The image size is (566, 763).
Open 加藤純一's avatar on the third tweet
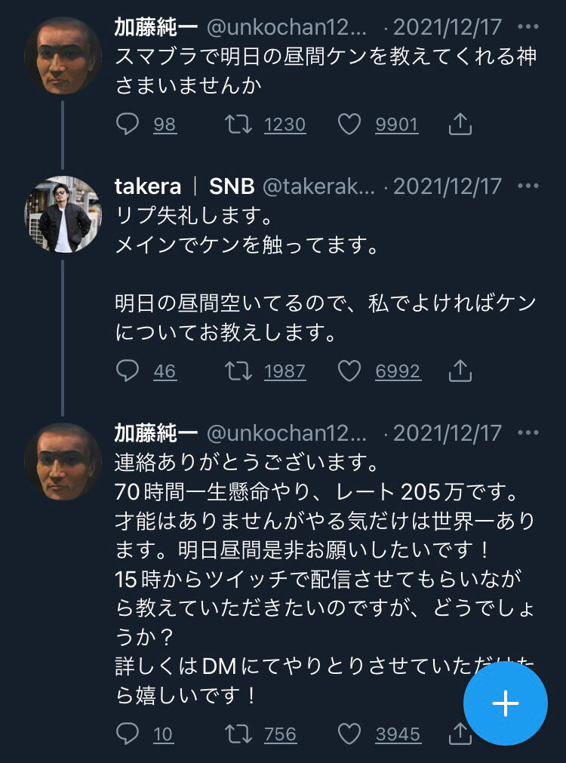click(63, 460)
